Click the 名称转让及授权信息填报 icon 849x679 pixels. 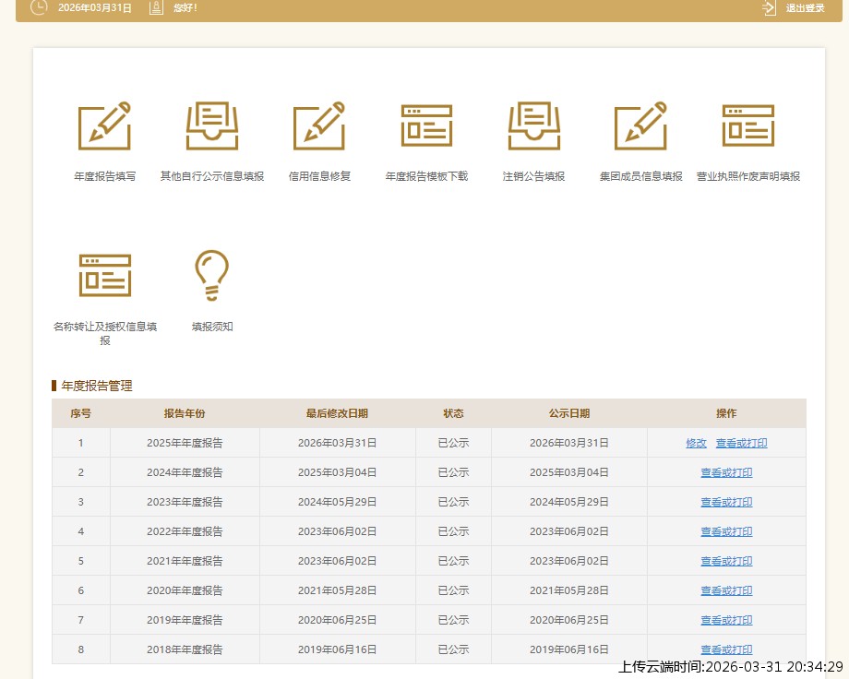(x=104, y=275)
